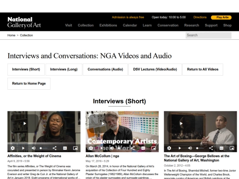Open the Research menu

coord(192,25)
